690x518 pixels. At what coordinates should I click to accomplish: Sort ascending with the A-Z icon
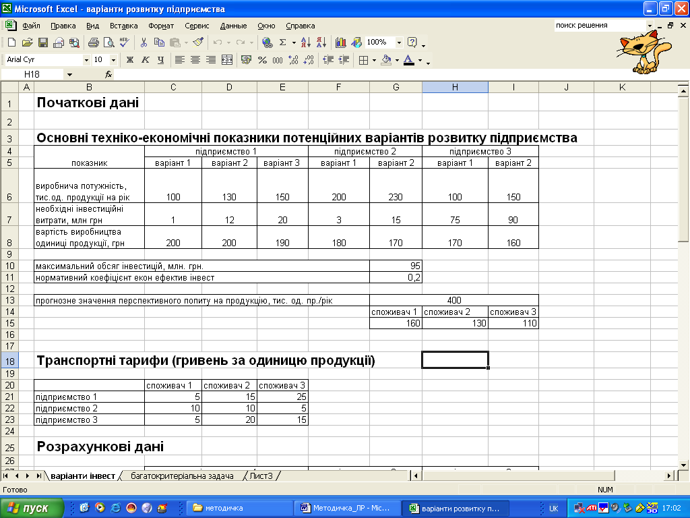coord(306,42)
